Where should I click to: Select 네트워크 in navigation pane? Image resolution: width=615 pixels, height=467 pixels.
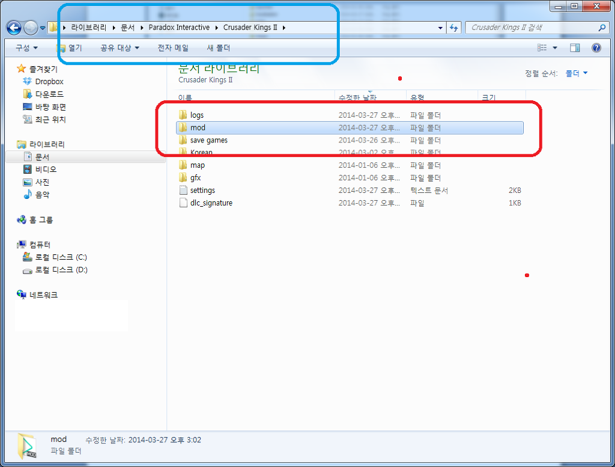(x=43, y=295)
